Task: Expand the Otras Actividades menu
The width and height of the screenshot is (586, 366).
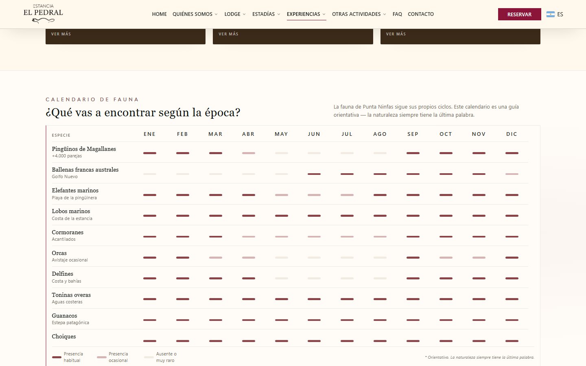Action: 359,14
